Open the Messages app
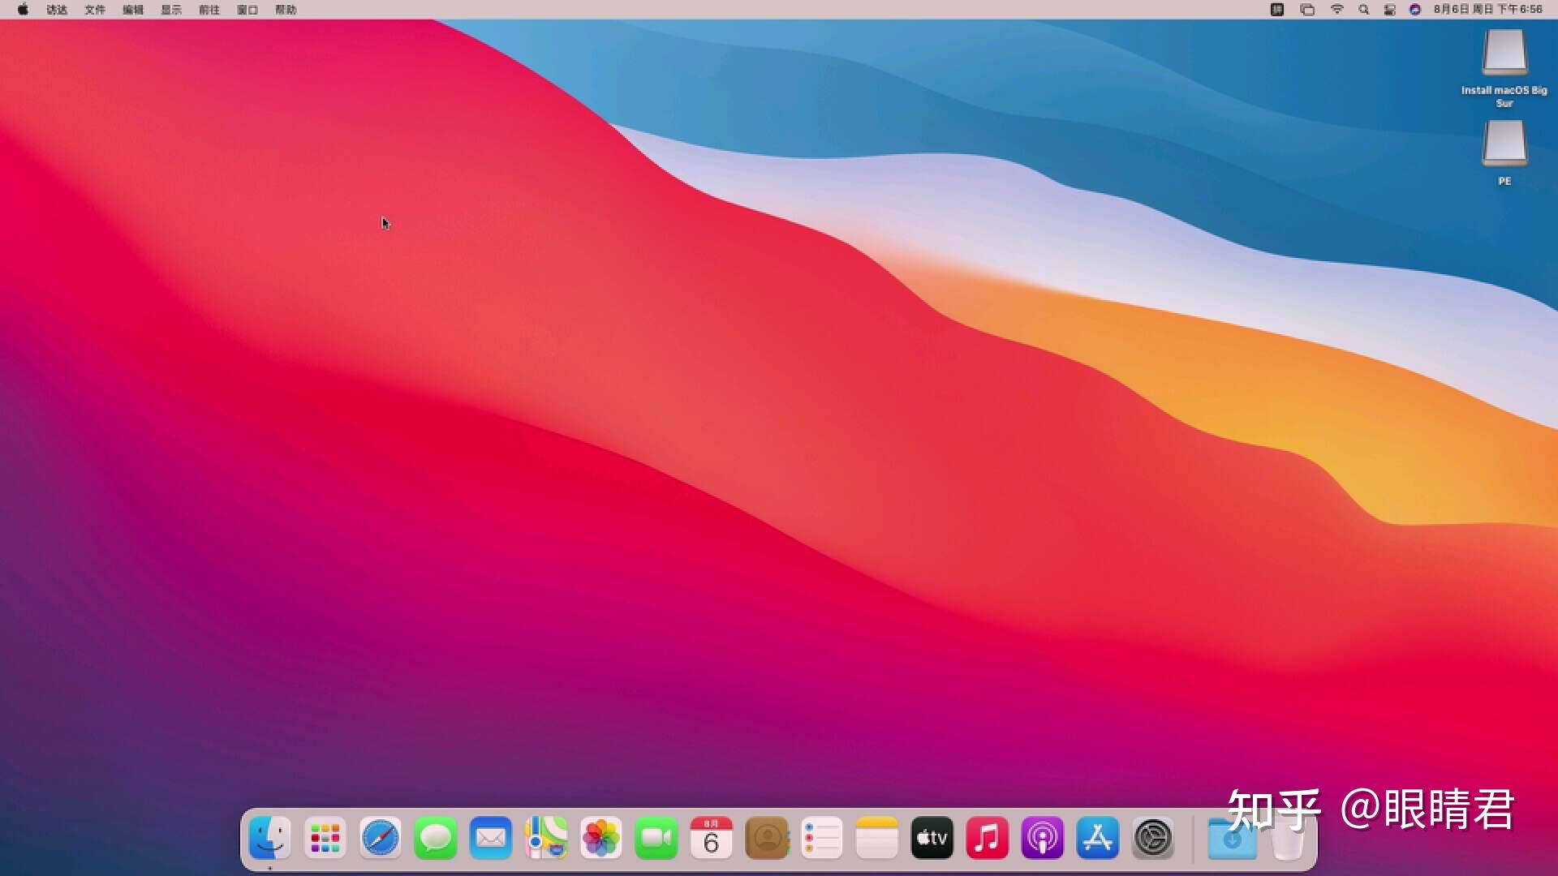Viewport: 1558px width, 876px height. tap(435, 838)
